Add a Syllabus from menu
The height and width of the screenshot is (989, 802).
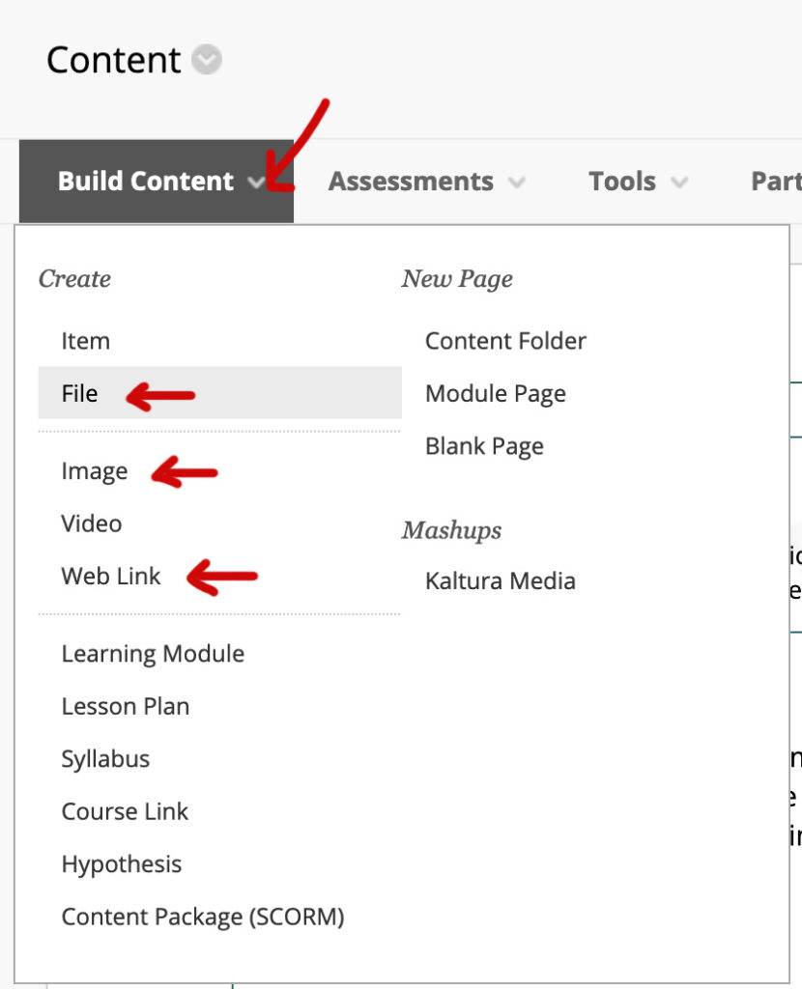(x=105, y=759)
